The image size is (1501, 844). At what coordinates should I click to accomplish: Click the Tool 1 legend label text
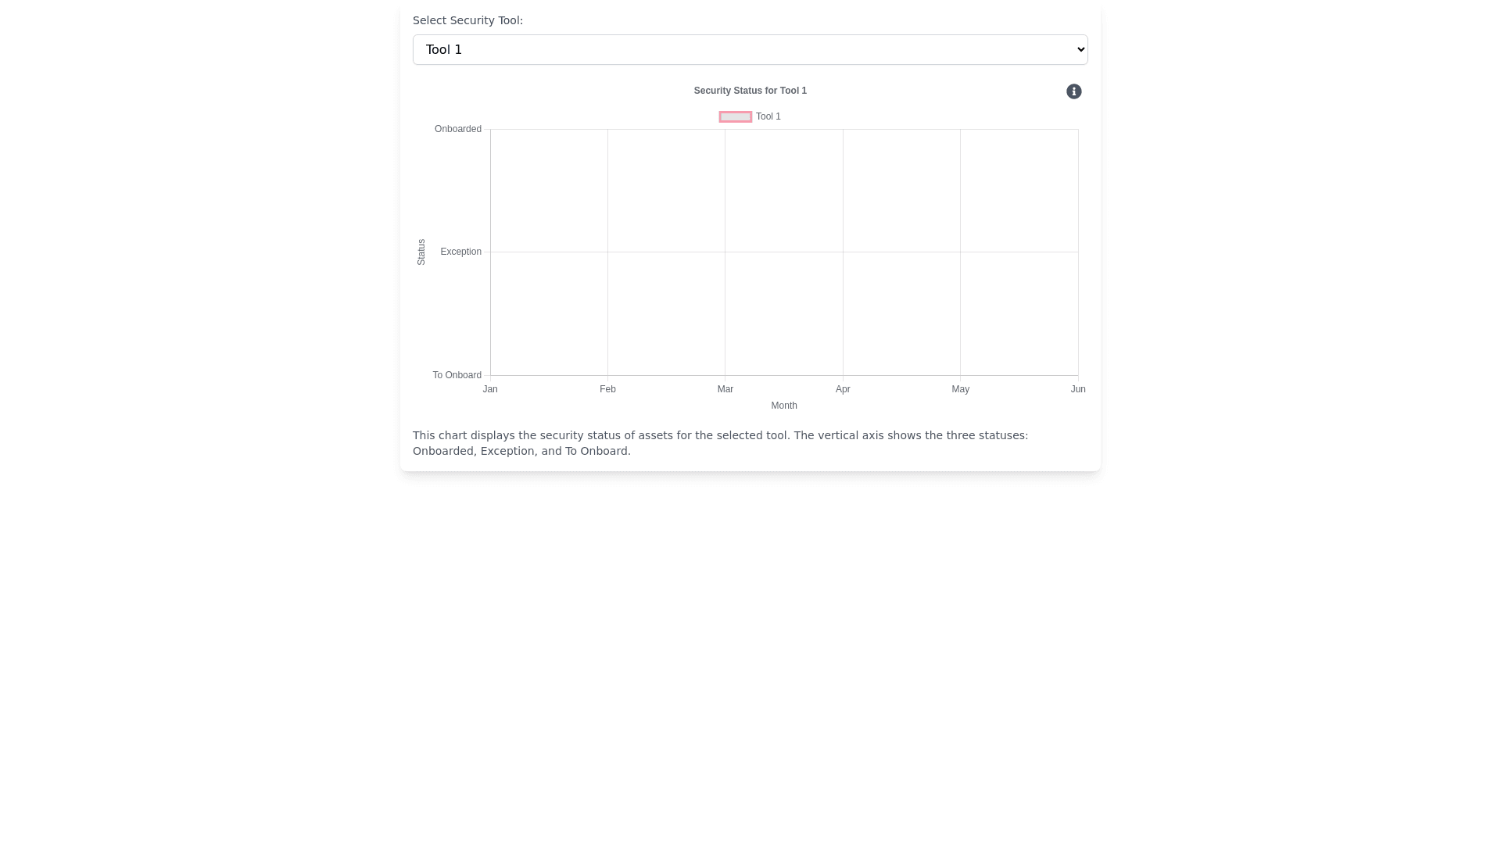click(x=768, y=116)
